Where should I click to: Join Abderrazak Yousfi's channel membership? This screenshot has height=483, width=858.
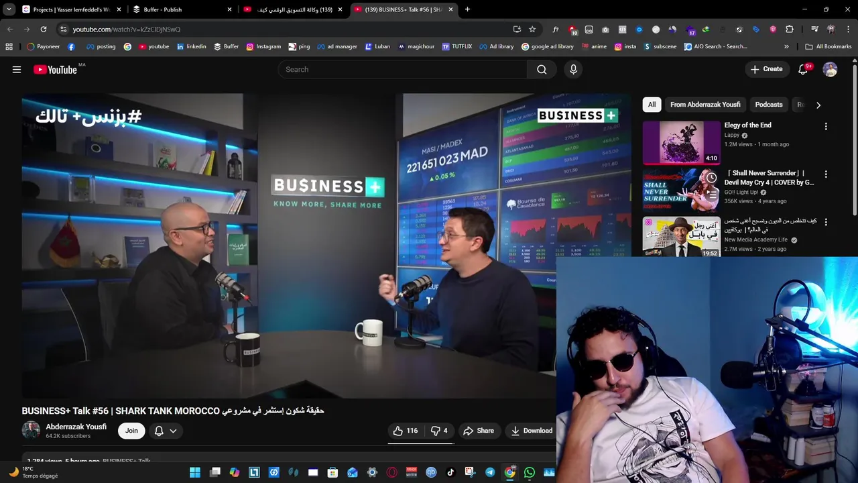(131, 431)
